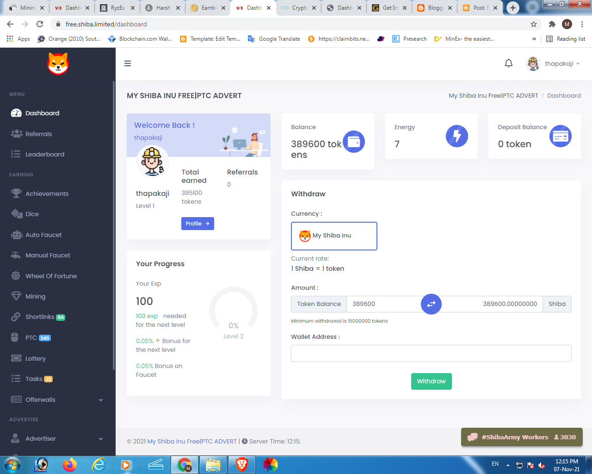The width and height of the screenshot is (592, 474).
Task: Open the Chrome three-dot menu
Action: (582, 24)
